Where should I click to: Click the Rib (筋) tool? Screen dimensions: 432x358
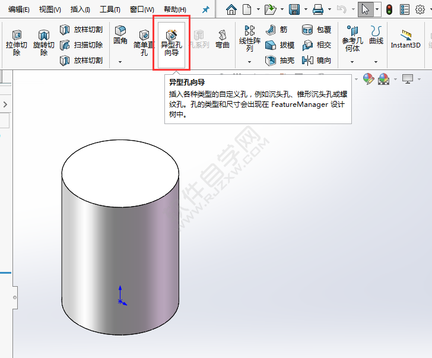point(277,30)
